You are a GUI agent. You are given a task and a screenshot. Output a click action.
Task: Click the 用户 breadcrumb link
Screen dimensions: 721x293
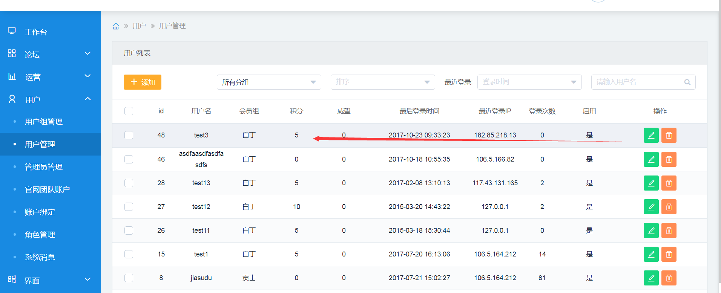coord(139,26)
